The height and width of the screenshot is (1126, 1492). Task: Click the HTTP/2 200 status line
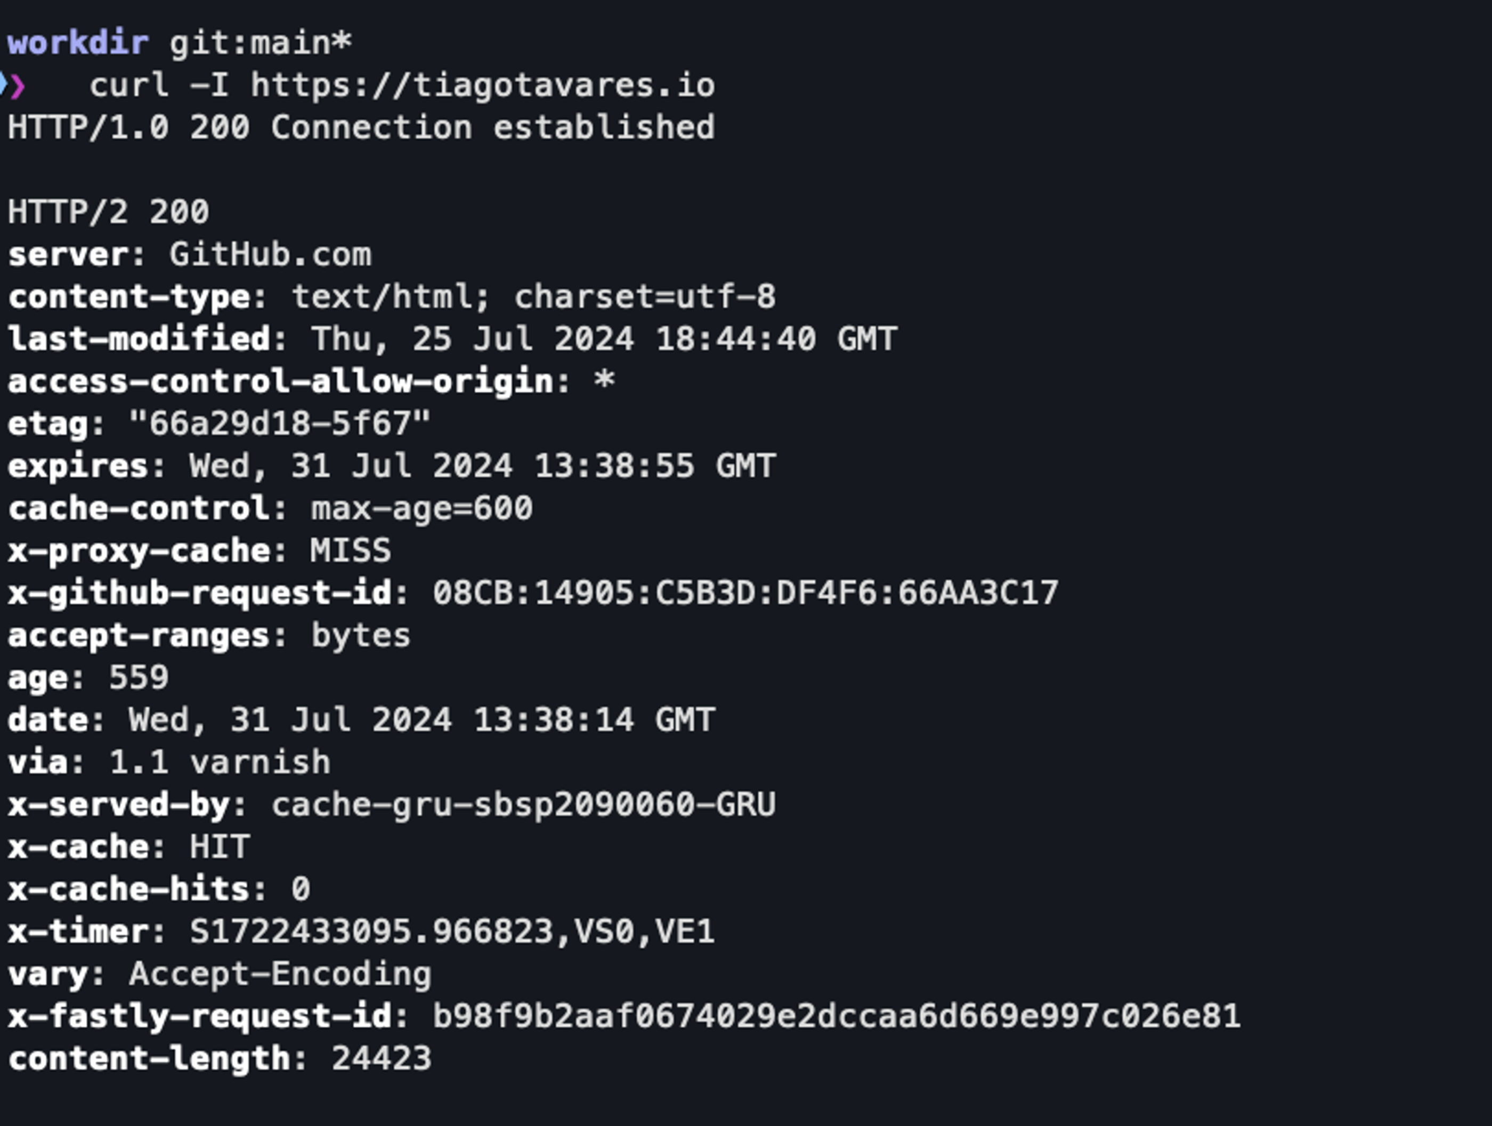coord(109,212)
